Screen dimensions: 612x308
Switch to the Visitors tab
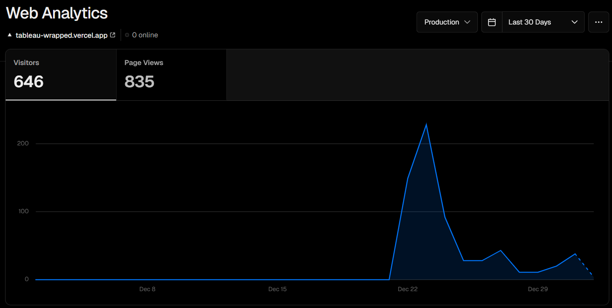coord(61,75)
